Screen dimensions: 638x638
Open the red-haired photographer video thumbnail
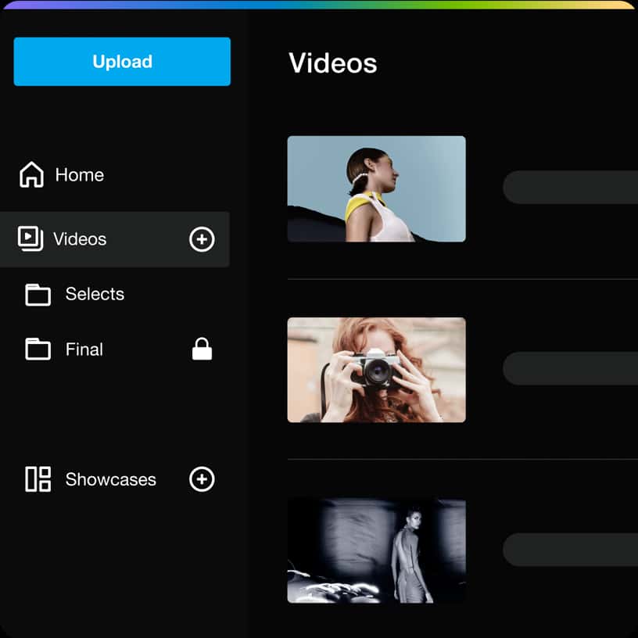[376, 370]
